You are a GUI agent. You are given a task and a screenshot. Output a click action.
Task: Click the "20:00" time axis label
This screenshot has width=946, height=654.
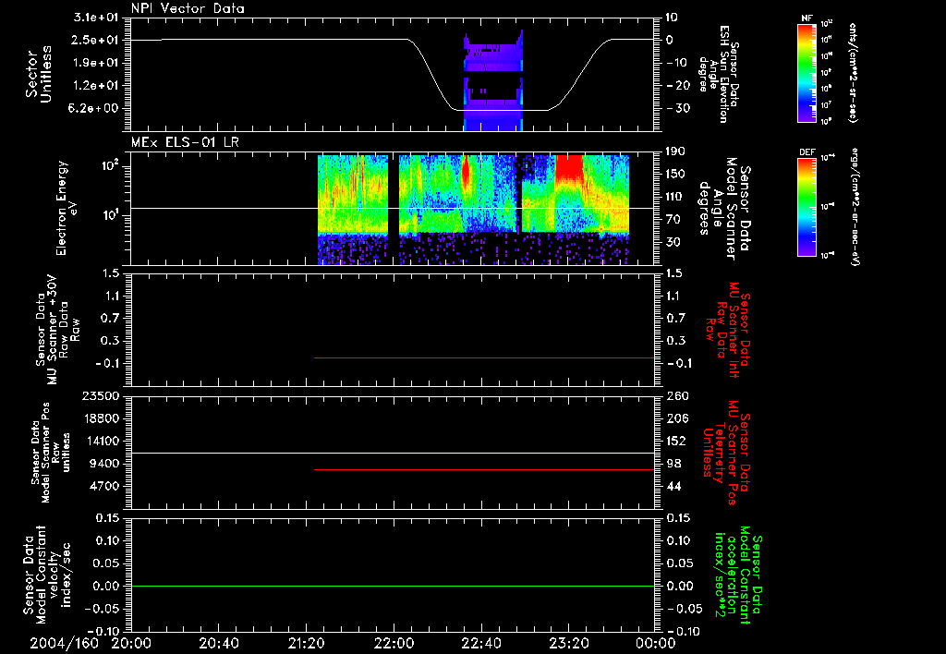(x=131, y=643)
